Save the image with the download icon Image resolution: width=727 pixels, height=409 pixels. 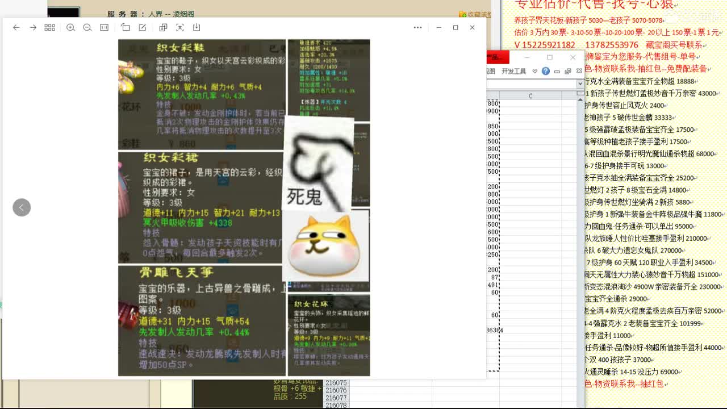click(x=197, y=27)
